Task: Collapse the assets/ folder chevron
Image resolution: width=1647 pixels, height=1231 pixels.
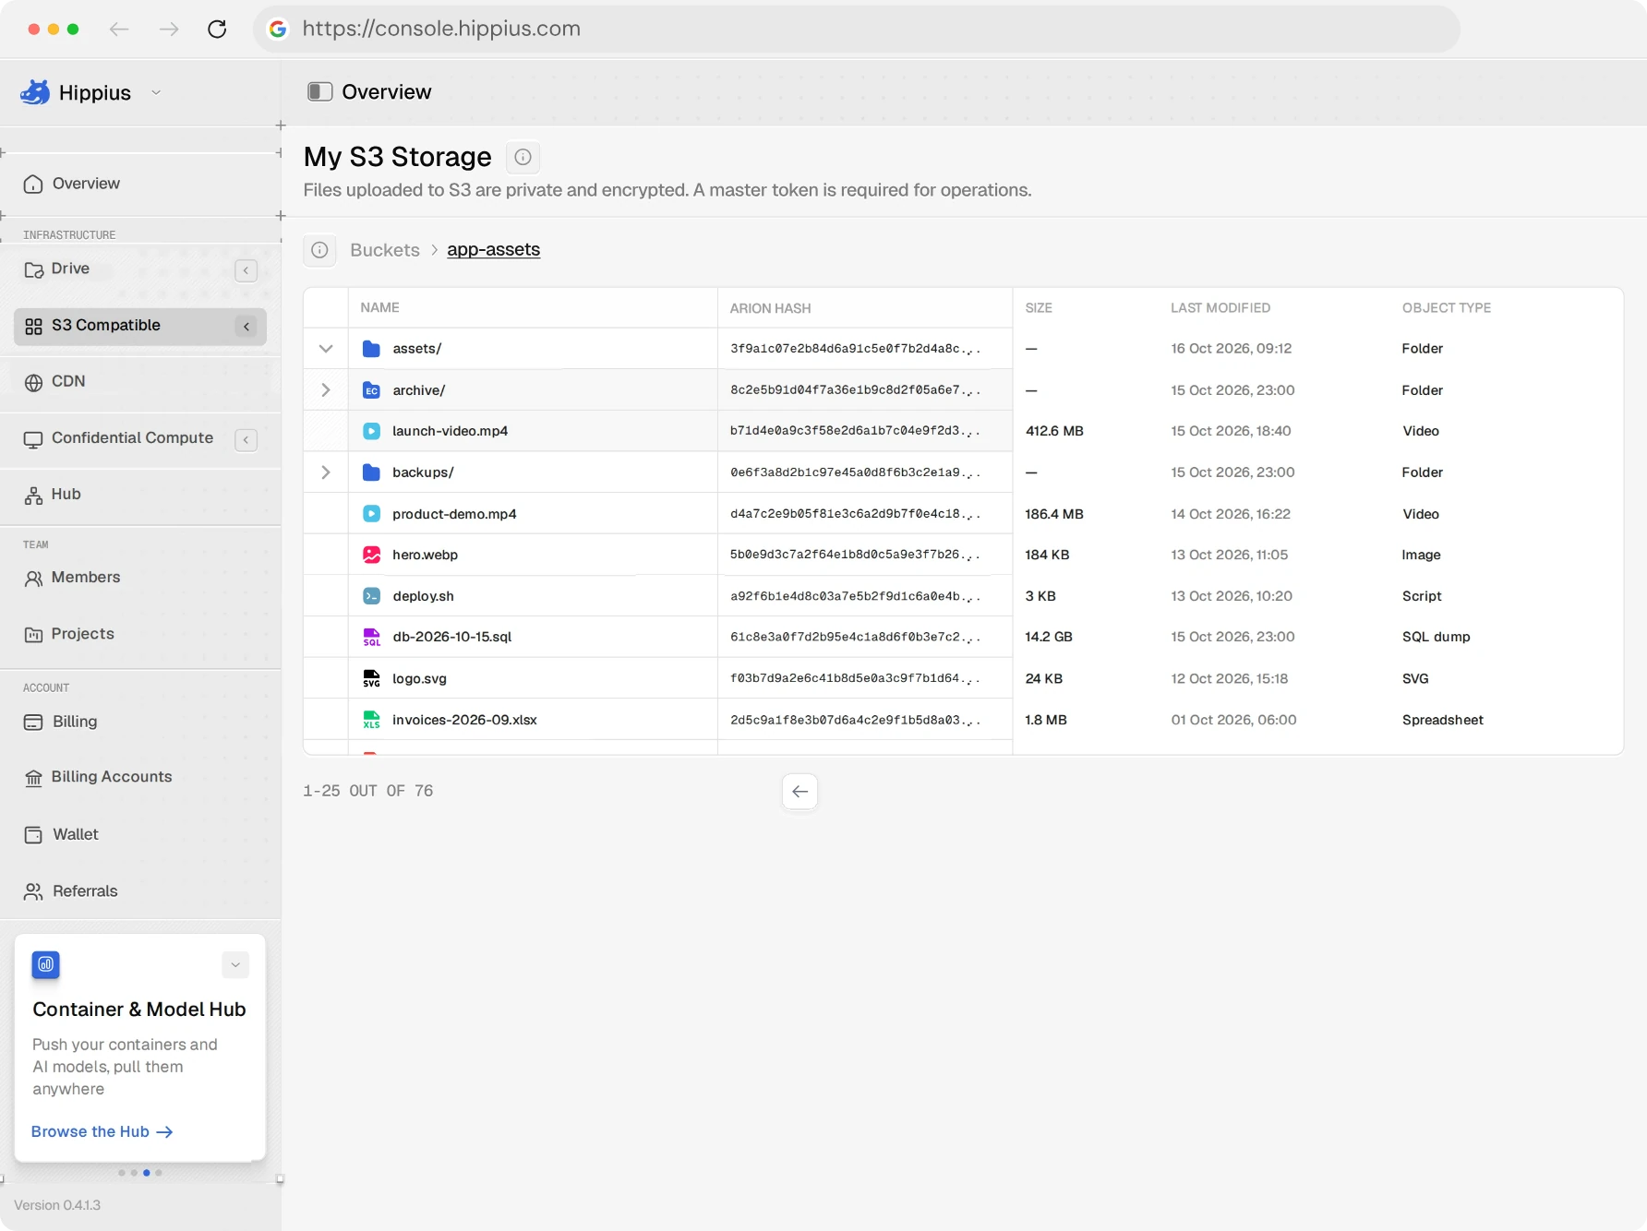Action: [326, 349]
